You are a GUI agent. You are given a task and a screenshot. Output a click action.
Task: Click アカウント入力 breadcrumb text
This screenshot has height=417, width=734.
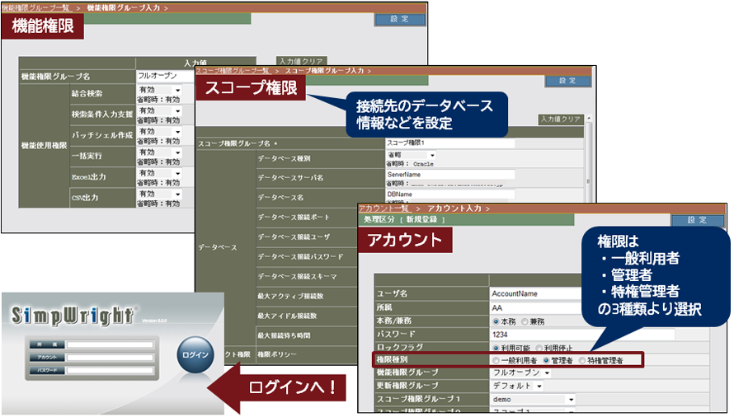[x=454, y=208]
